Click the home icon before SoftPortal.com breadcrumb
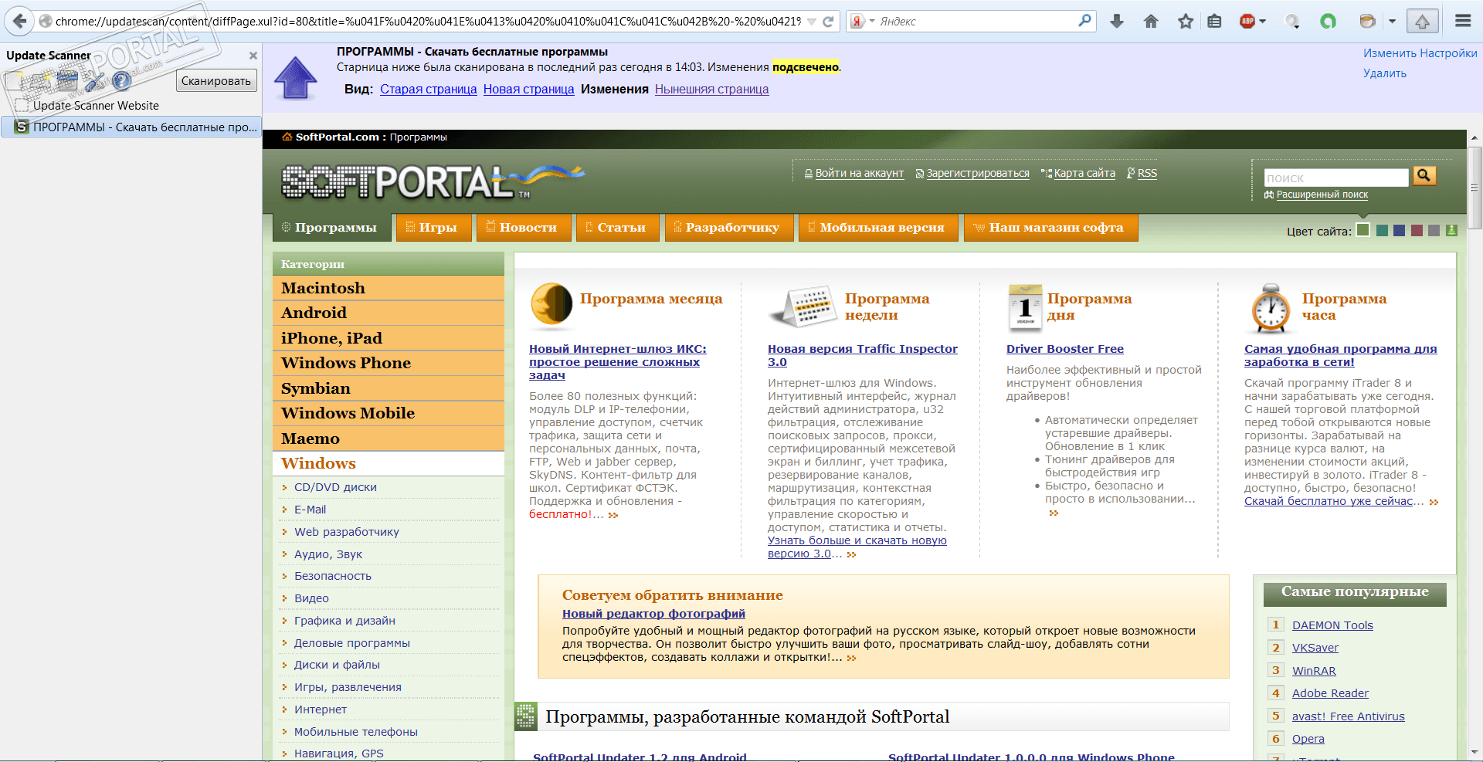This screenshot has height=762, width=1483. click(x=287, y=137)
